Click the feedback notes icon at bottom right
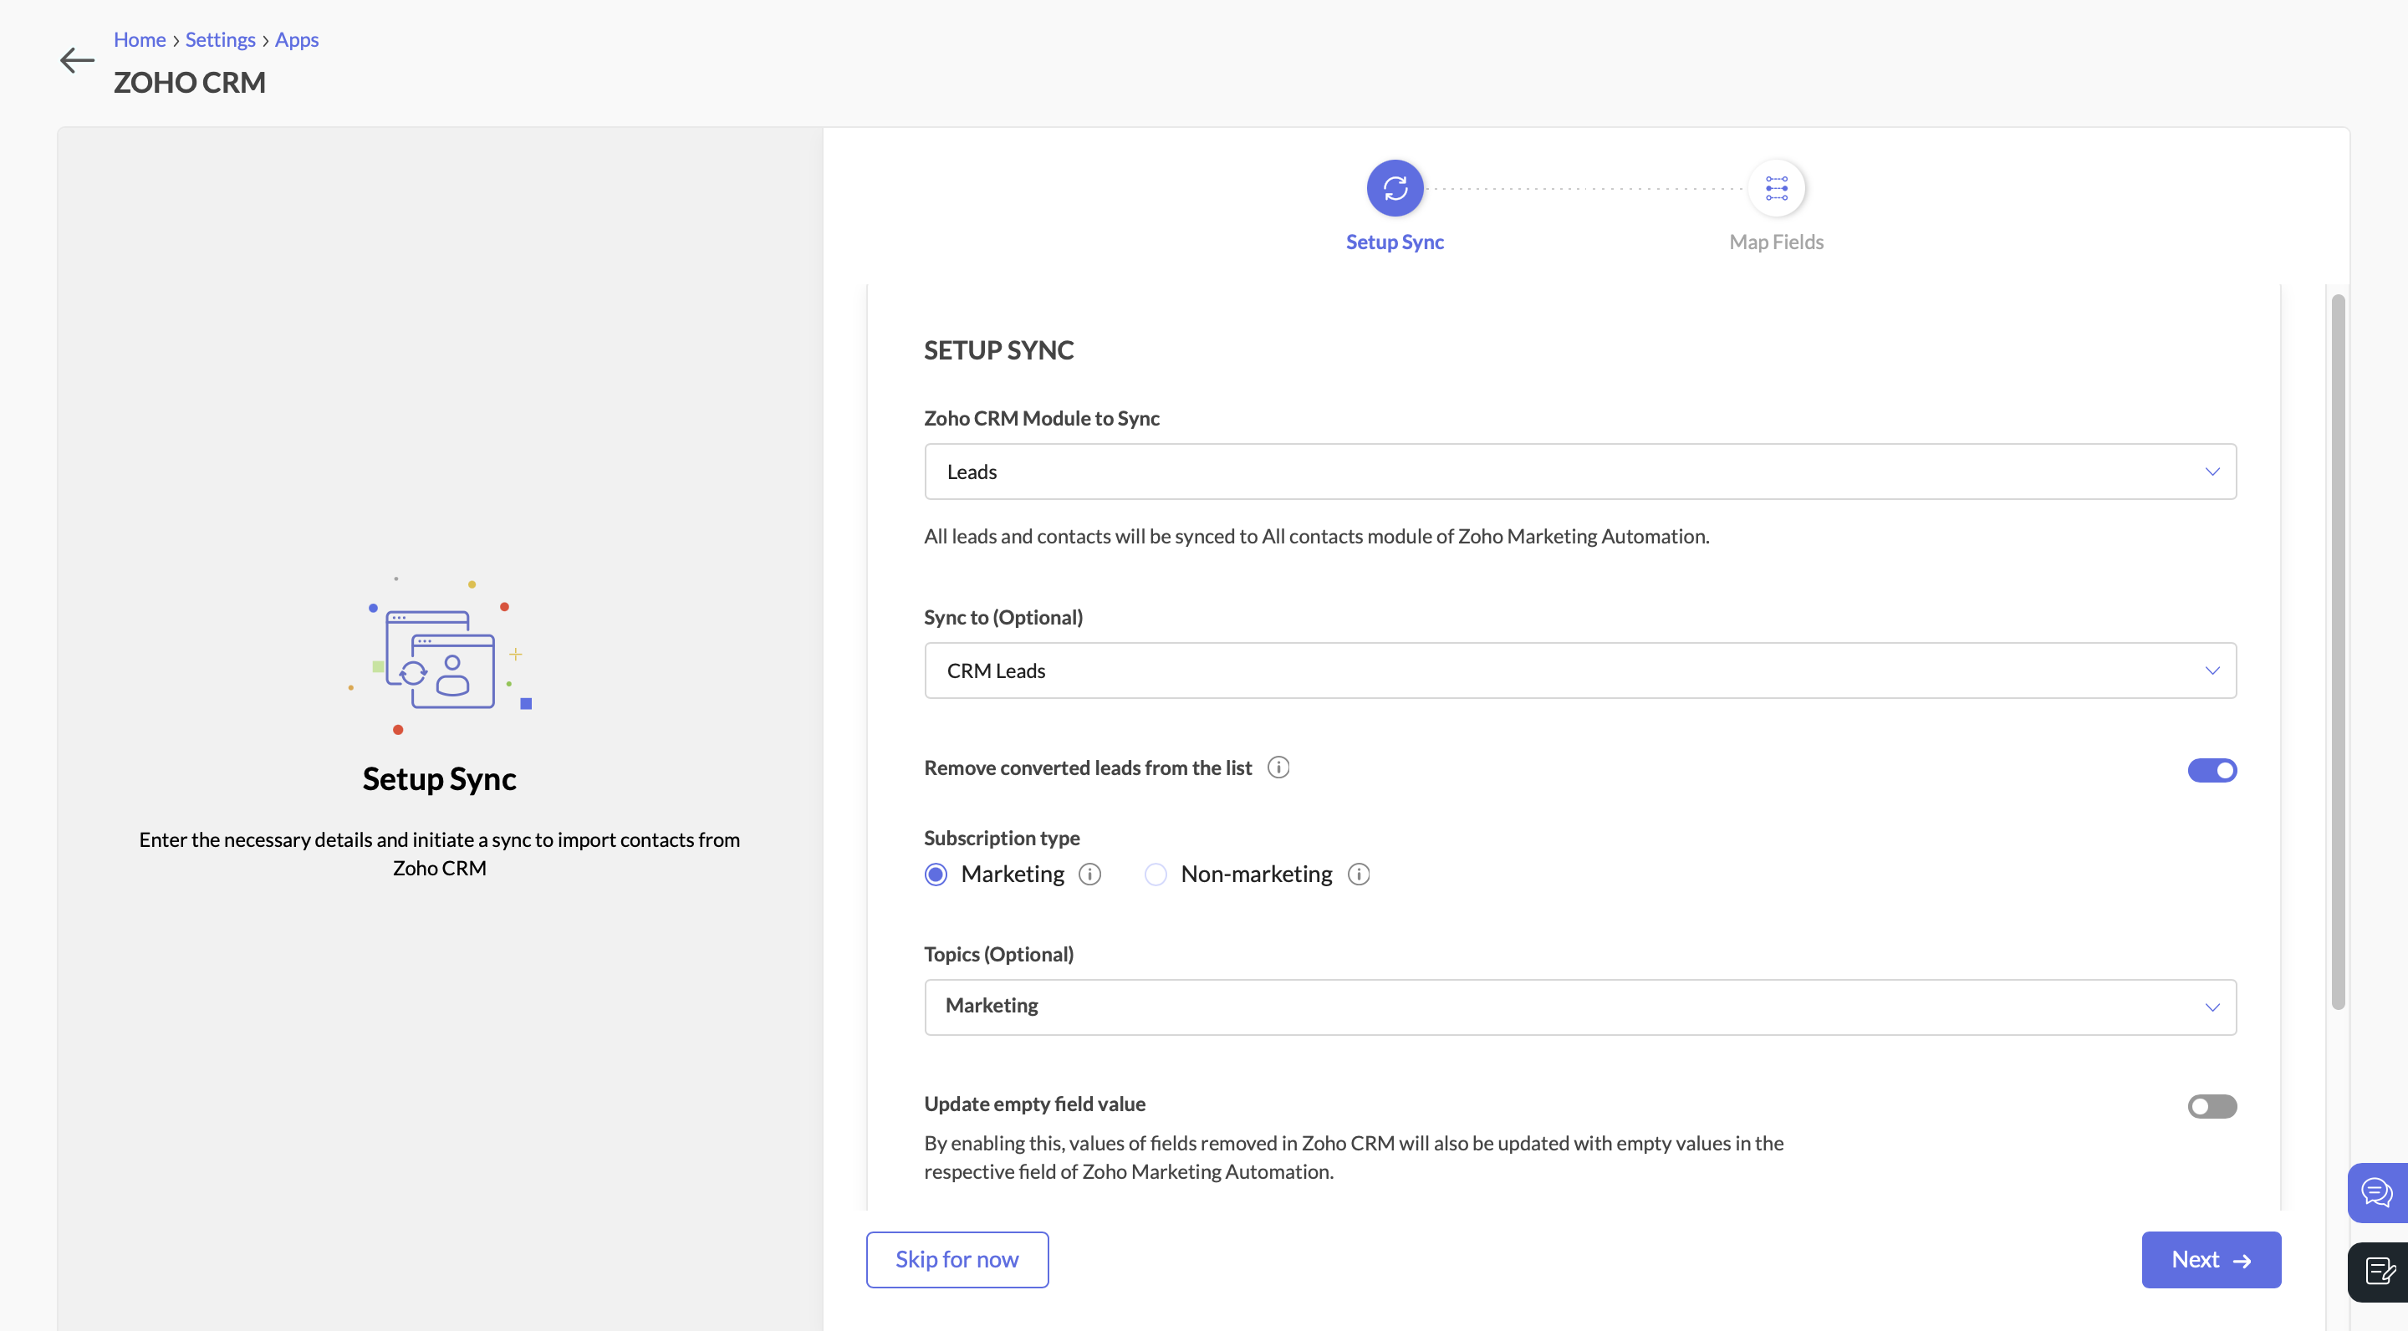This screenshot has width=2408, height=1331. coord(2380,1271)
